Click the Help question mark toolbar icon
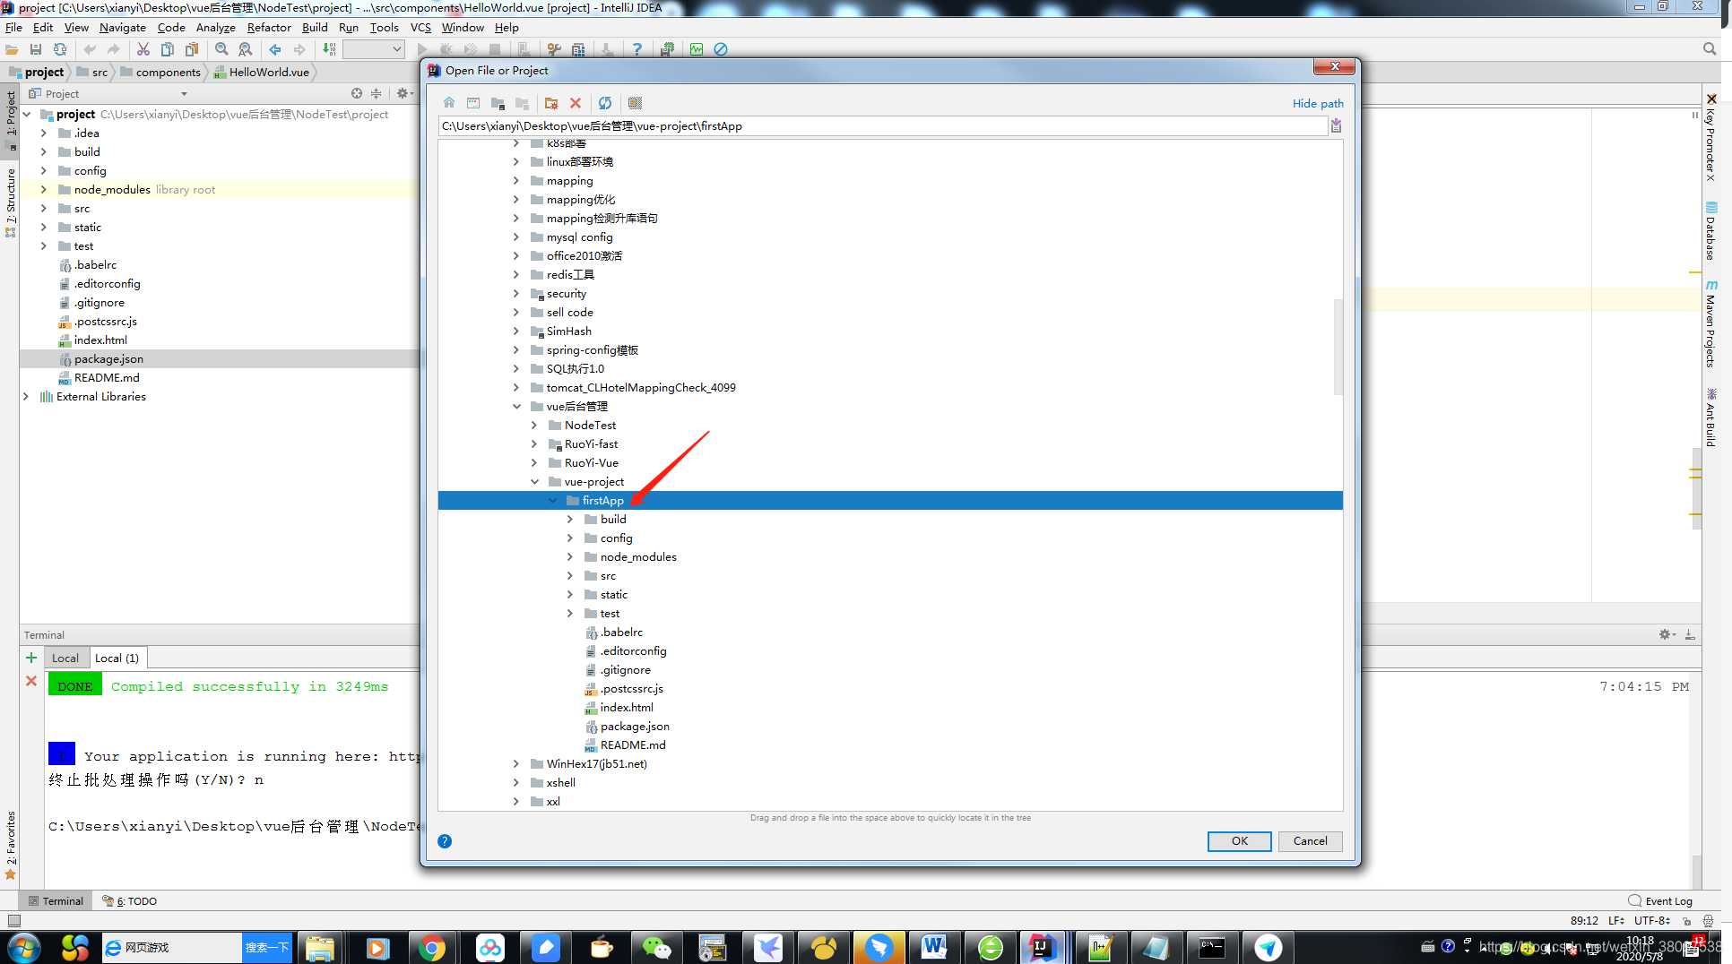1732x964 pixels. point(637,50)
